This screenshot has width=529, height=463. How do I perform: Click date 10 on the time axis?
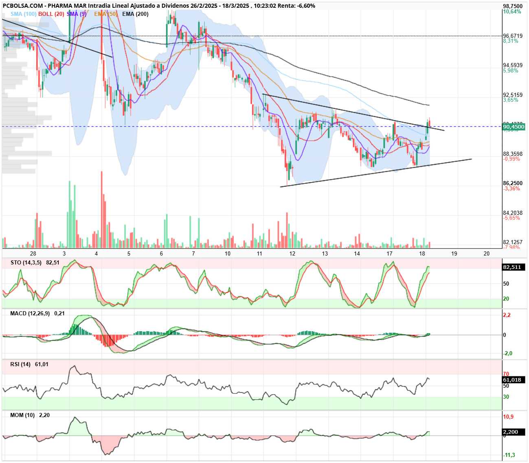point(227,253)
